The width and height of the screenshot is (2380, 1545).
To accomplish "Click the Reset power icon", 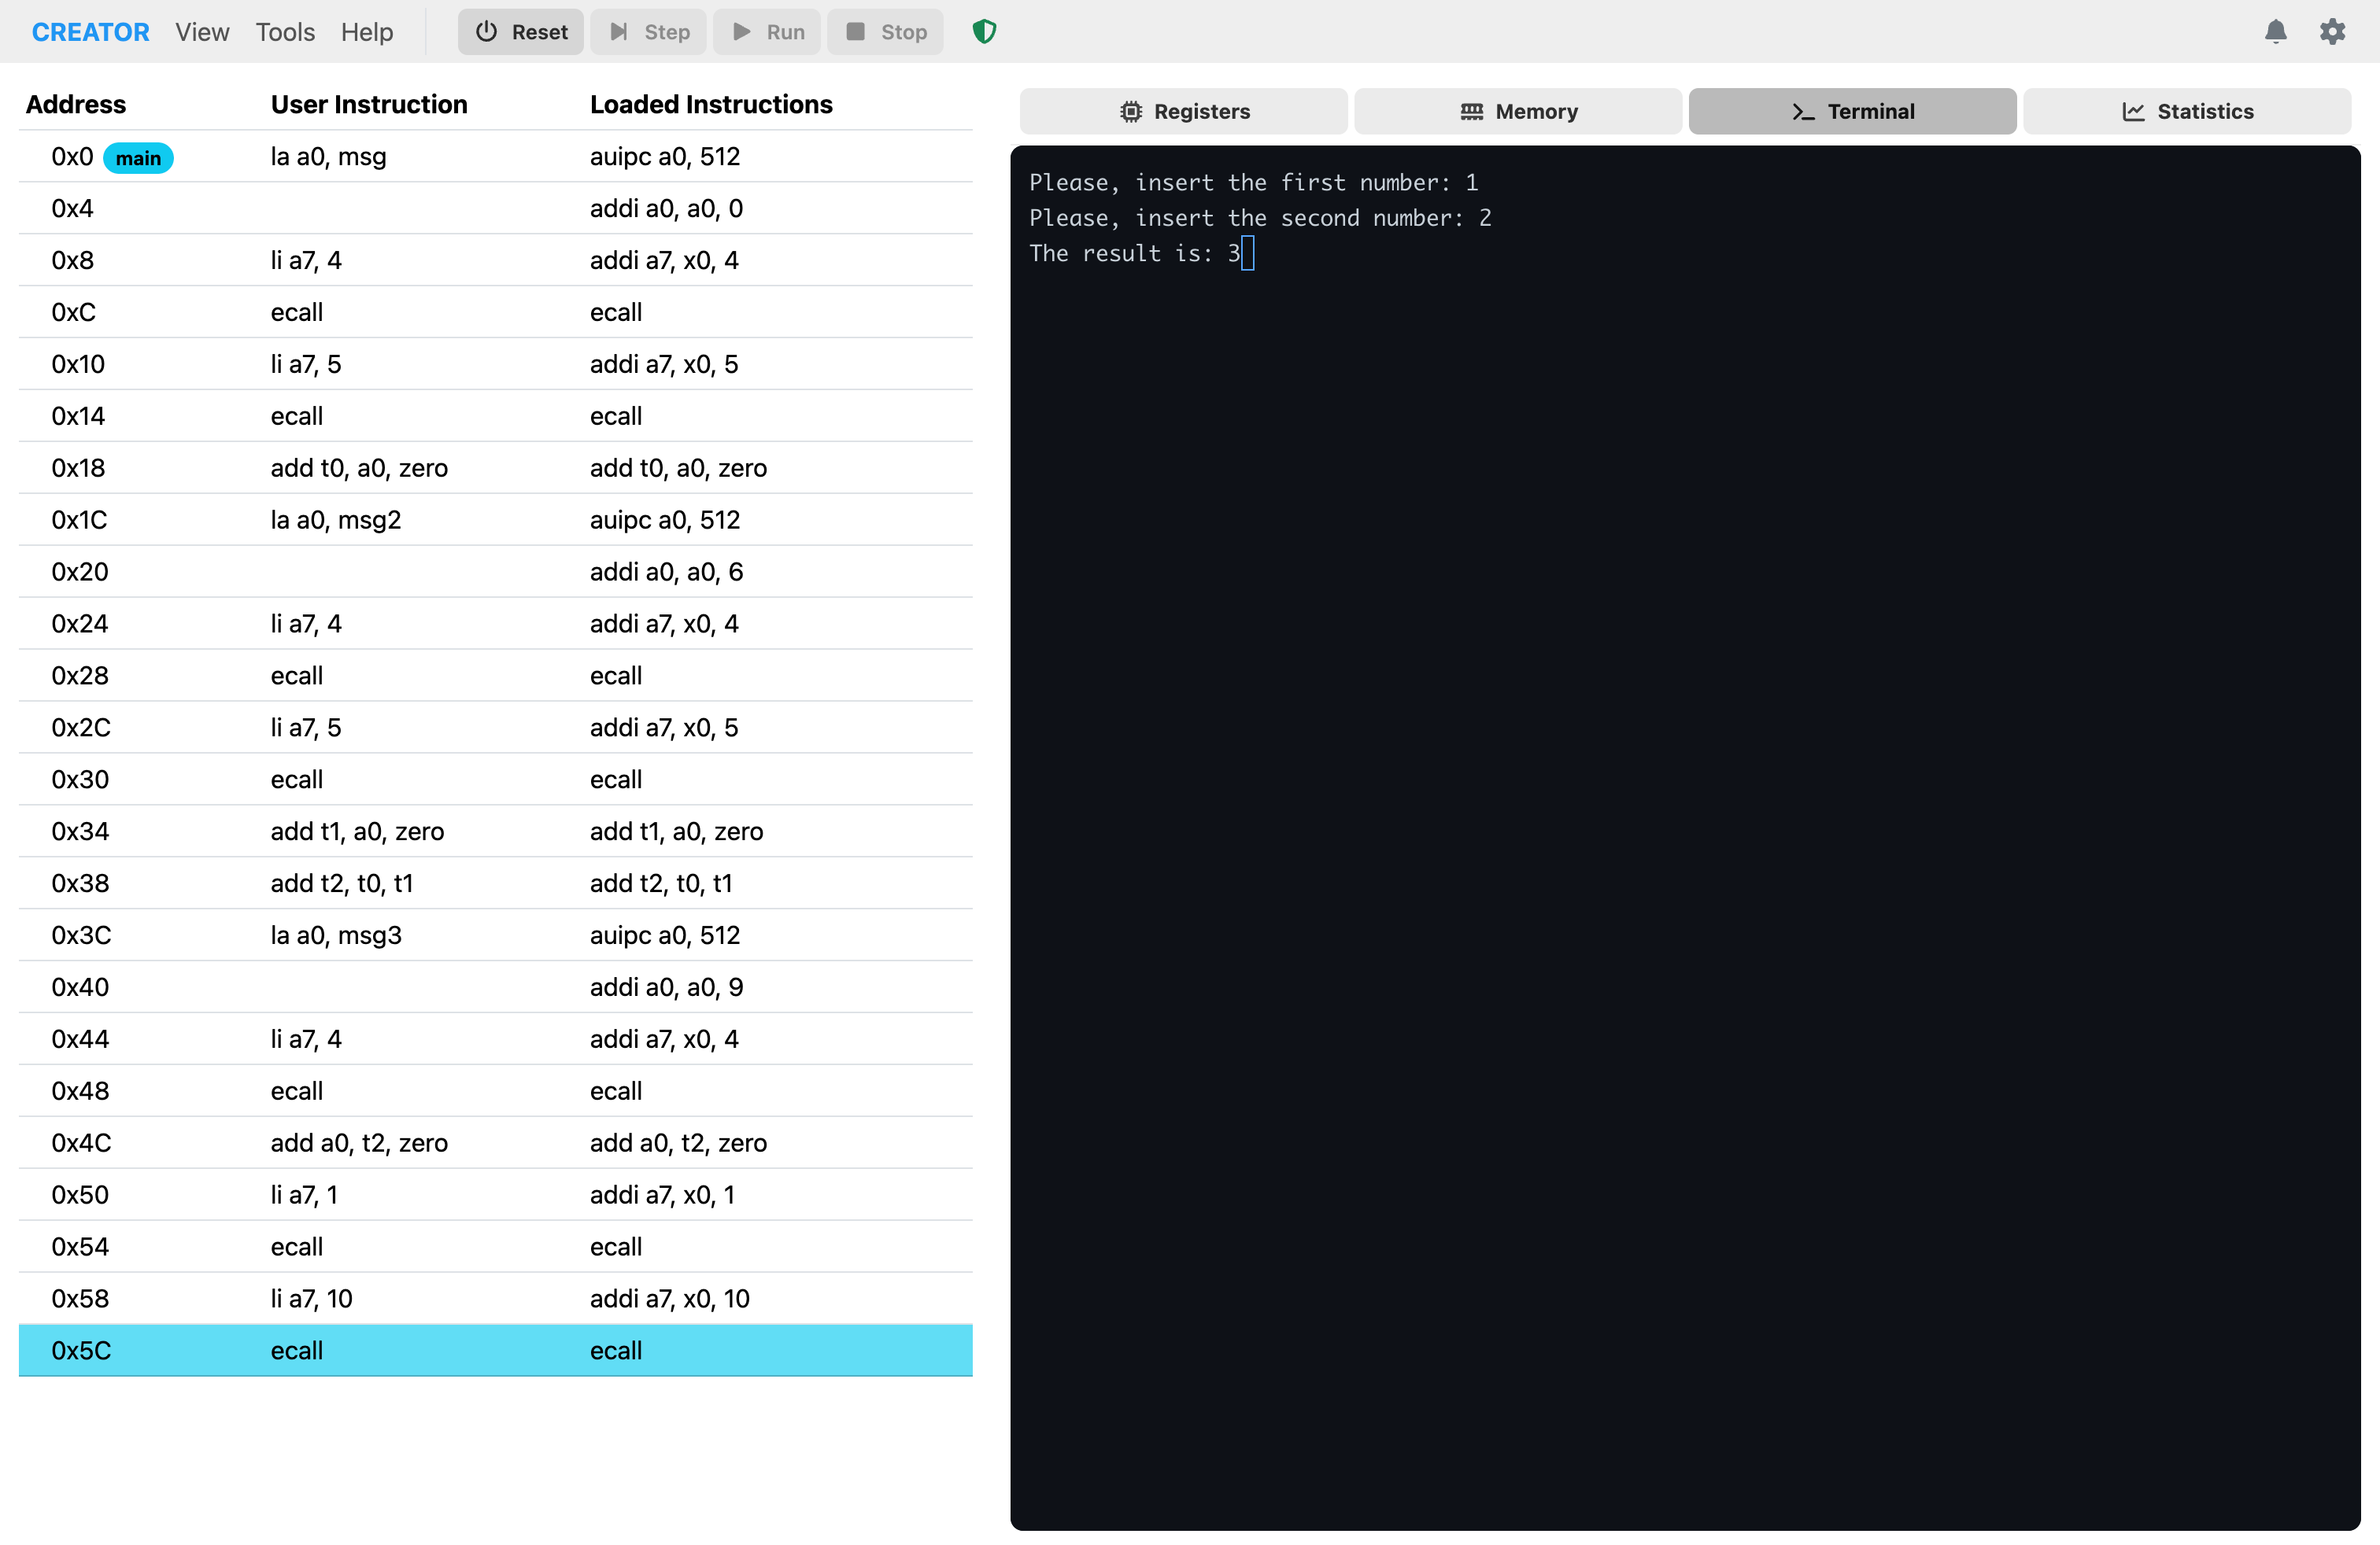I will click(x=486, y=31).
